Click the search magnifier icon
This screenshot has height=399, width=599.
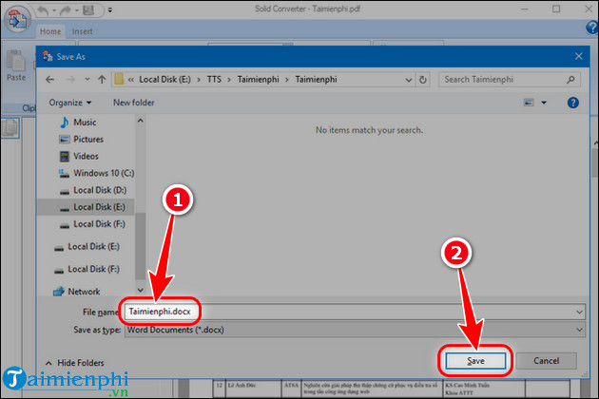pos(570,80)
